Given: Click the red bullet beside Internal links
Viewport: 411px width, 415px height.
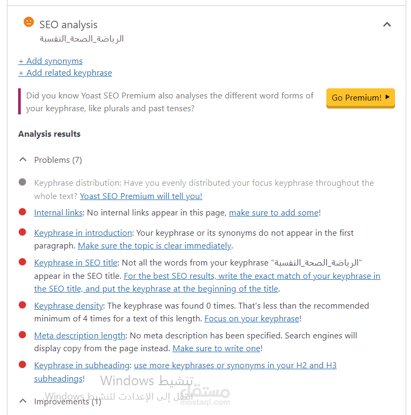Looking at the screenshot, I should [x=22, y=212].
